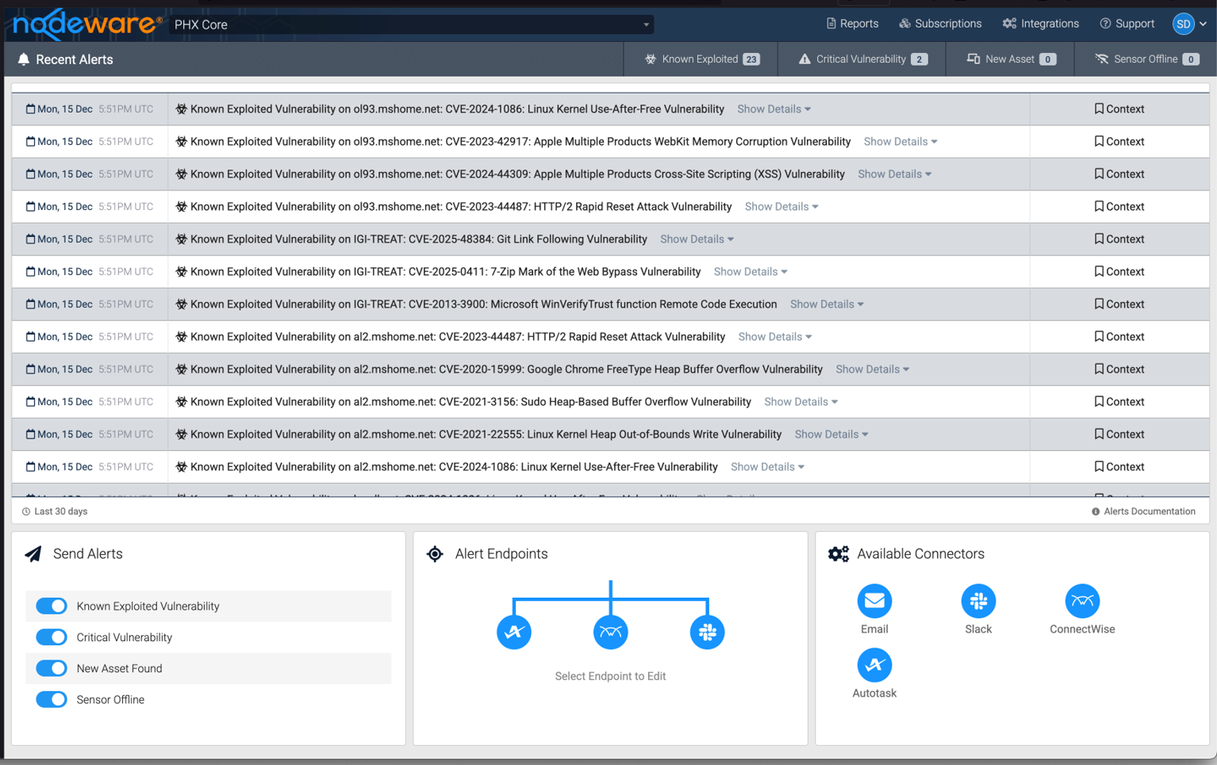The height and width of the screenshot is (765, 1217).
Task: Click the Alerts Documentation info icon
Action: click(x=1096, y=511)
